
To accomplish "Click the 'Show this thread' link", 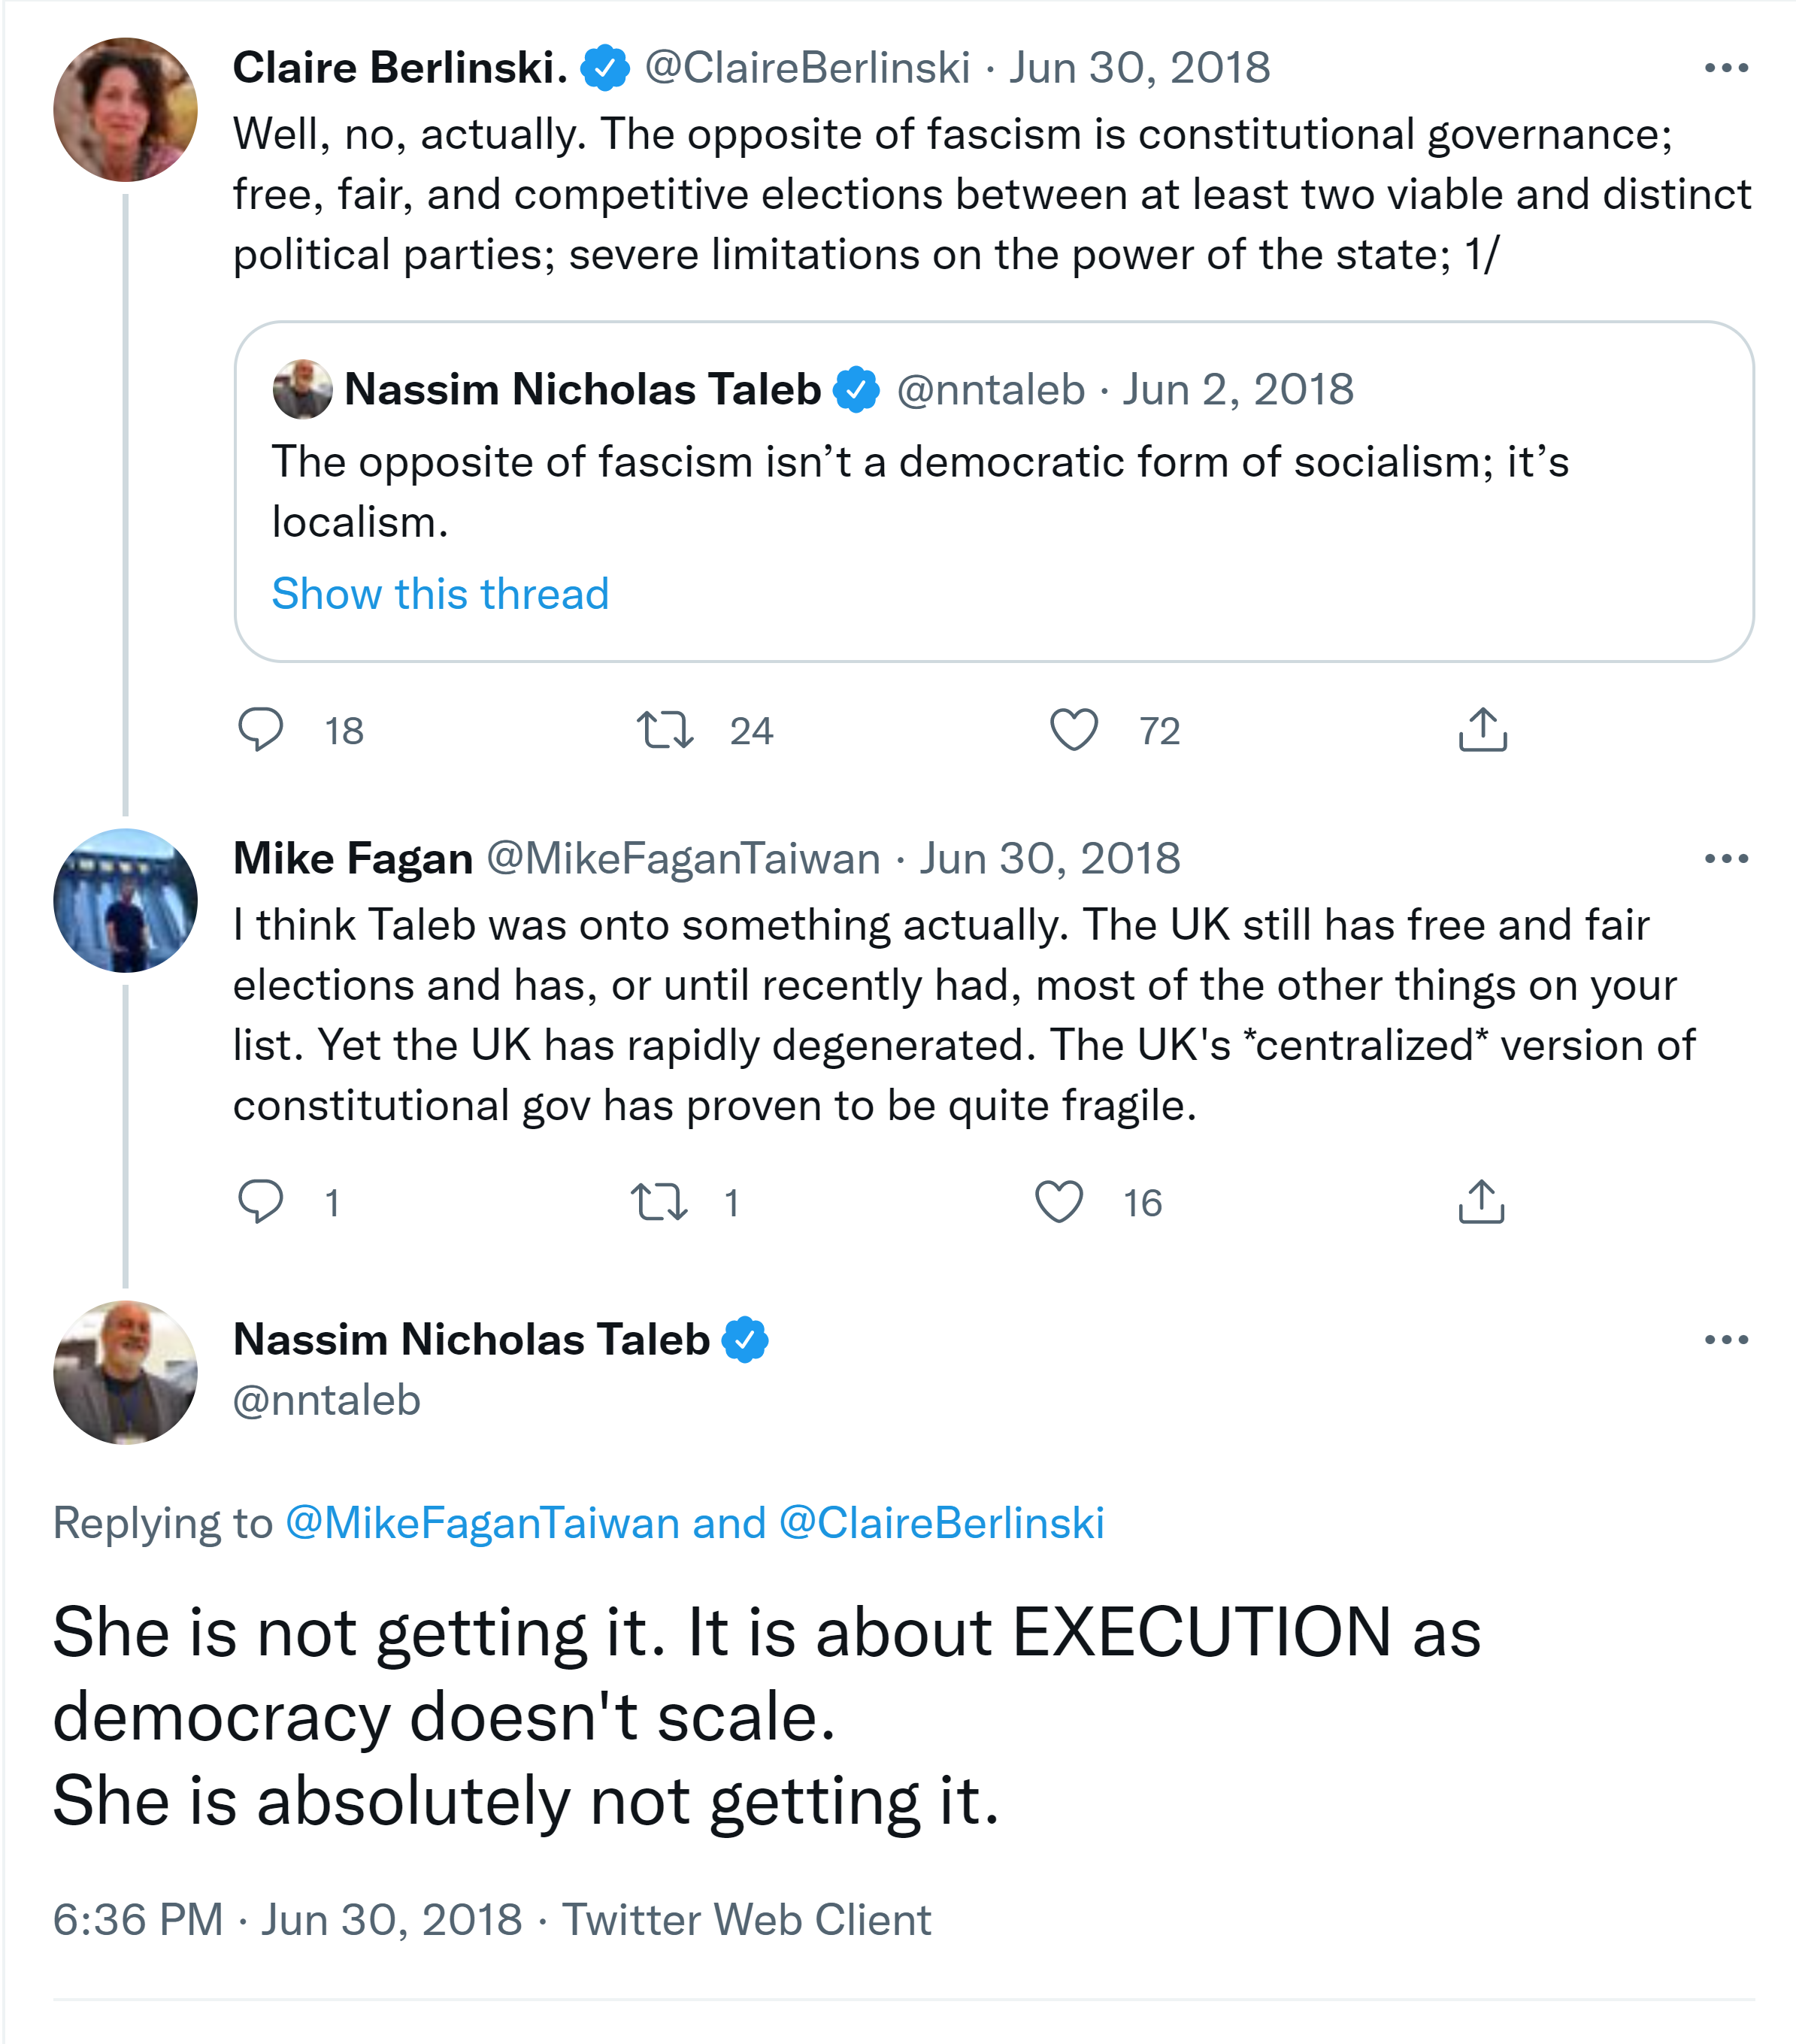I will tap(440, 594).
